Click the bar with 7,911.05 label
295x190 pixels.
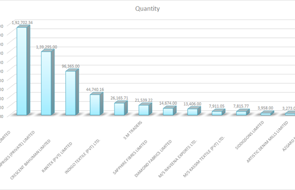click(x=218, y=112)
